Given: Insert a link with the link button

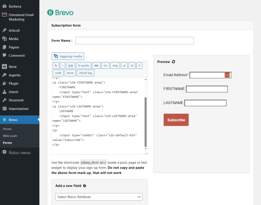Looking at the screenshot, I should coord(71,65).
